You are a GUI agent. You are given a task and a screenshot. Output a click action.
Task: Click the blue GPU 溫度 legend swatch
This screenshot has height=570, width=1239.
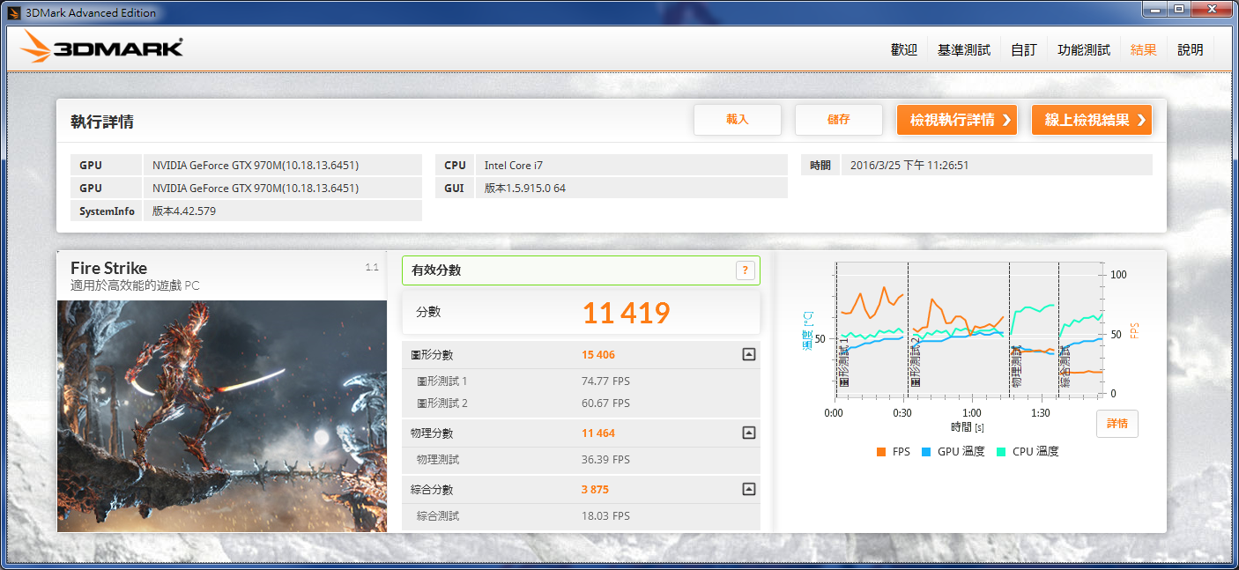[925, 452]
